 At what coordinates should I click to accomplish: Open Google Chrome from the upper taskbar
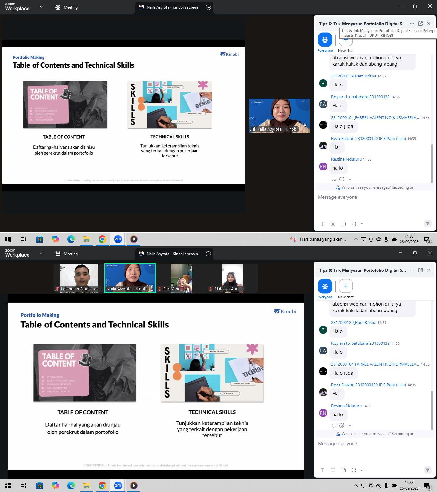pyautogui.click(x=102, y=239)
